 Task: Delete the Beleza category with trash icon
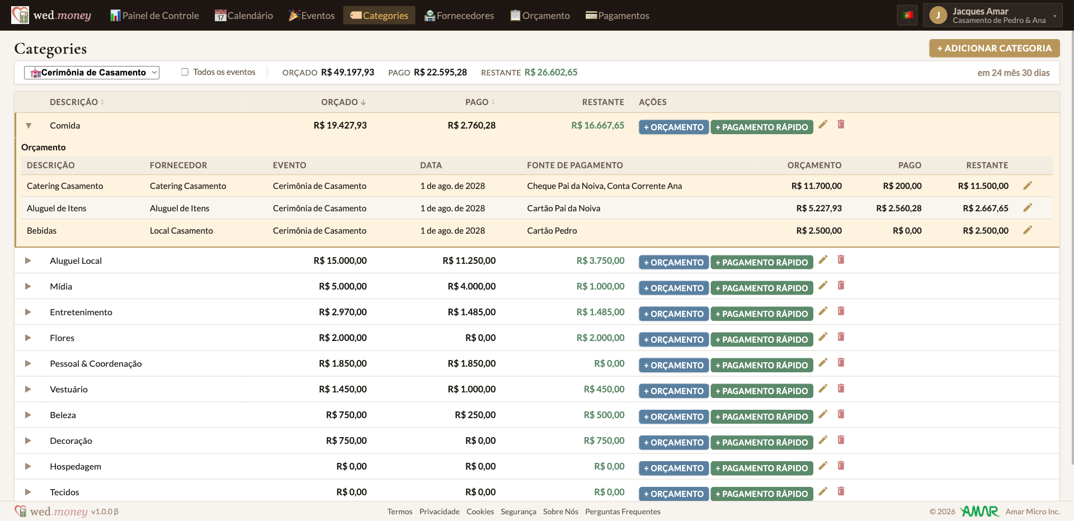pyautogui.click(x=841, y=414)
